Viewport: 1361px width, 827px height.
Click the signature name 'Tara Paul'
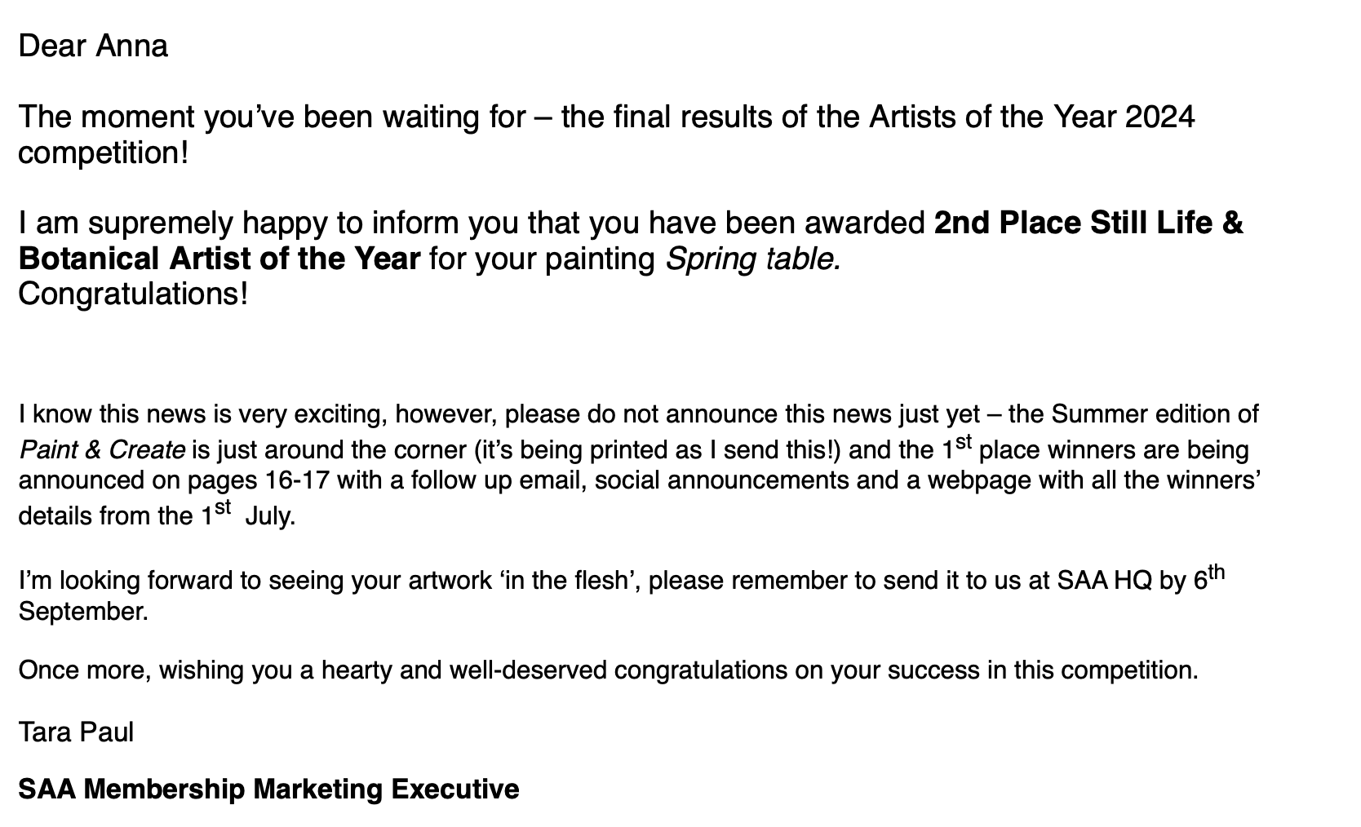(76, 732)
